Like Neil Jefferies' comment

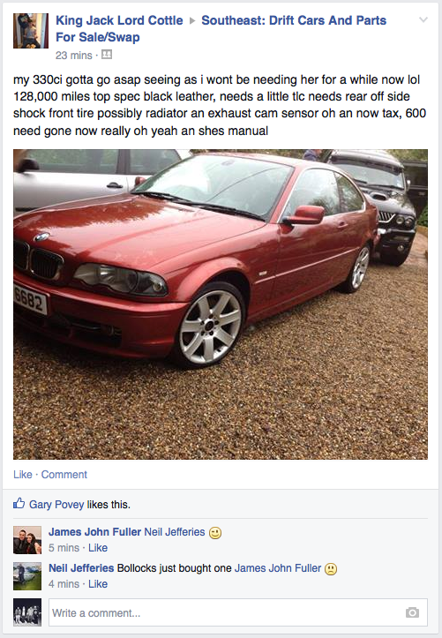(x=98, y=584)
